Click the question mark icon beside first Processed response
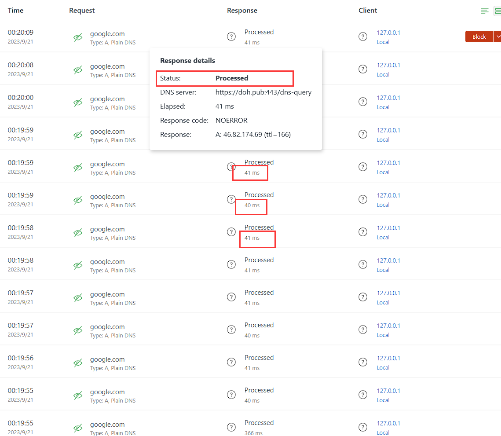The width and height of the screenshot is (501, 436). pyautogui.click(x=231, y=36)
